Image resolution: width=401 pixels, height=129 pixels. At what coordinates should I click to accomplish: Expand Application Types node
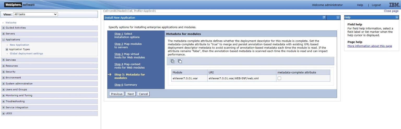click(7, 49)
